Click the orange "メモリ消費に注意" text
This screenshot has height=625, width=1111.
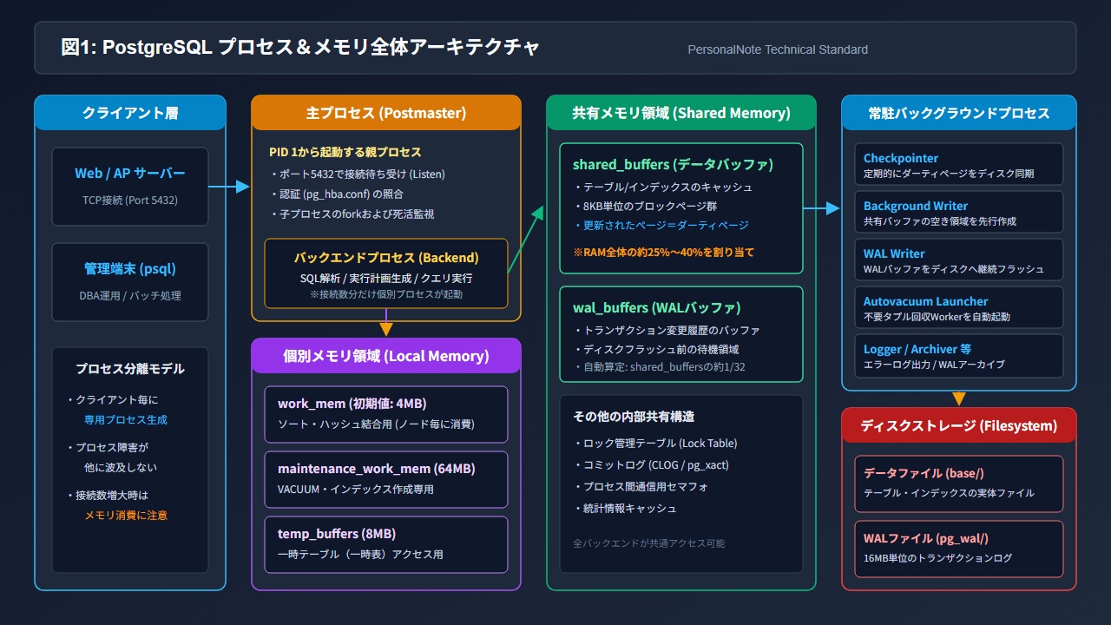coord(126,515)
